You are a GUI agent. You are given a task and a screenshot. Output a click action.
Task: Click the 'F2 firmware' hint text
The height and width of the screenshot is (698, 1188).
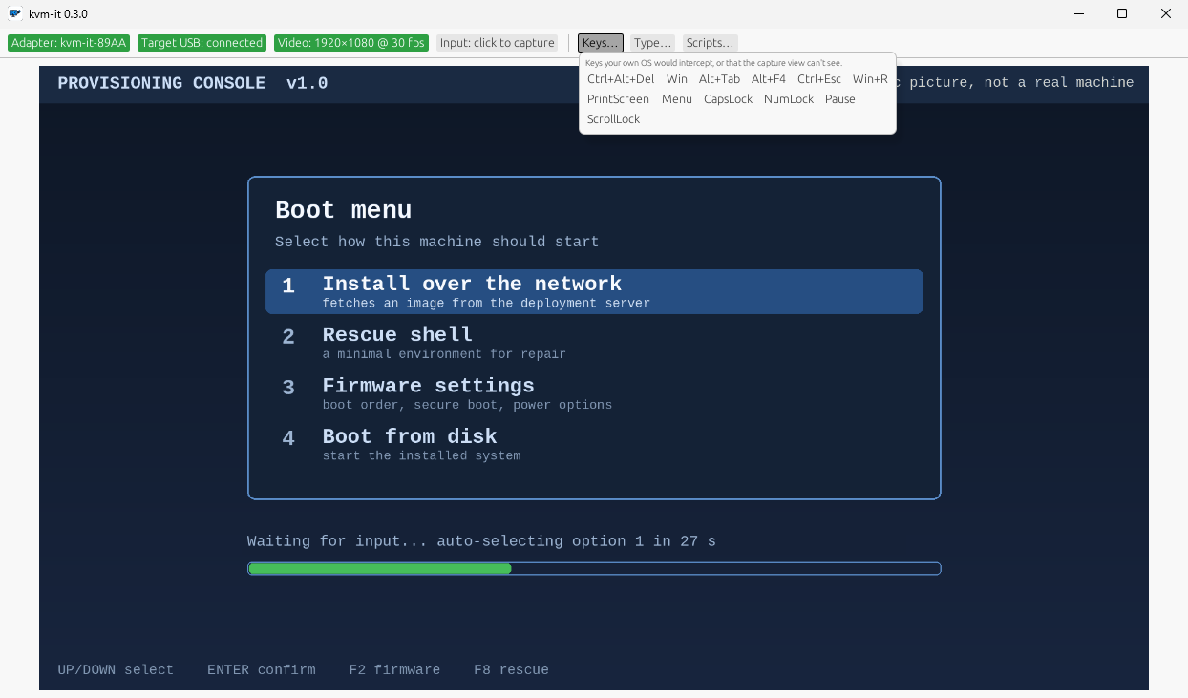coord(394,670)
